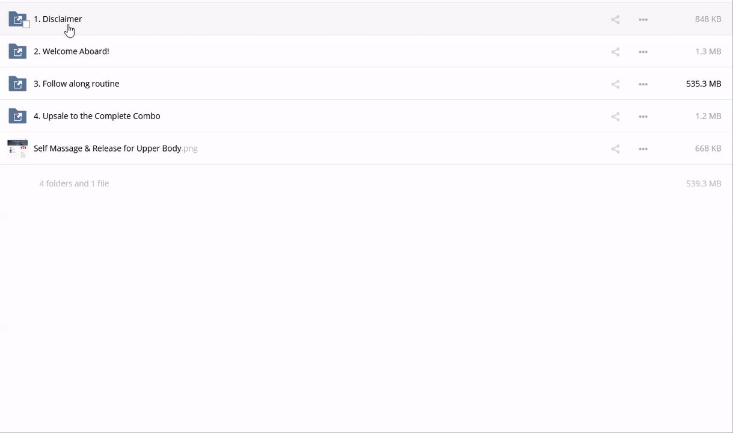Screen dimensions: 733x433
Task: Expand three-dot menu for 2. Welcome Aboard!
Action: [x=643, y=52]
